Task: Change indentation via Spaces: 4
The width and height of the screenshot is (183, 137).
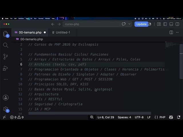Action: click(x=124, y=117)
